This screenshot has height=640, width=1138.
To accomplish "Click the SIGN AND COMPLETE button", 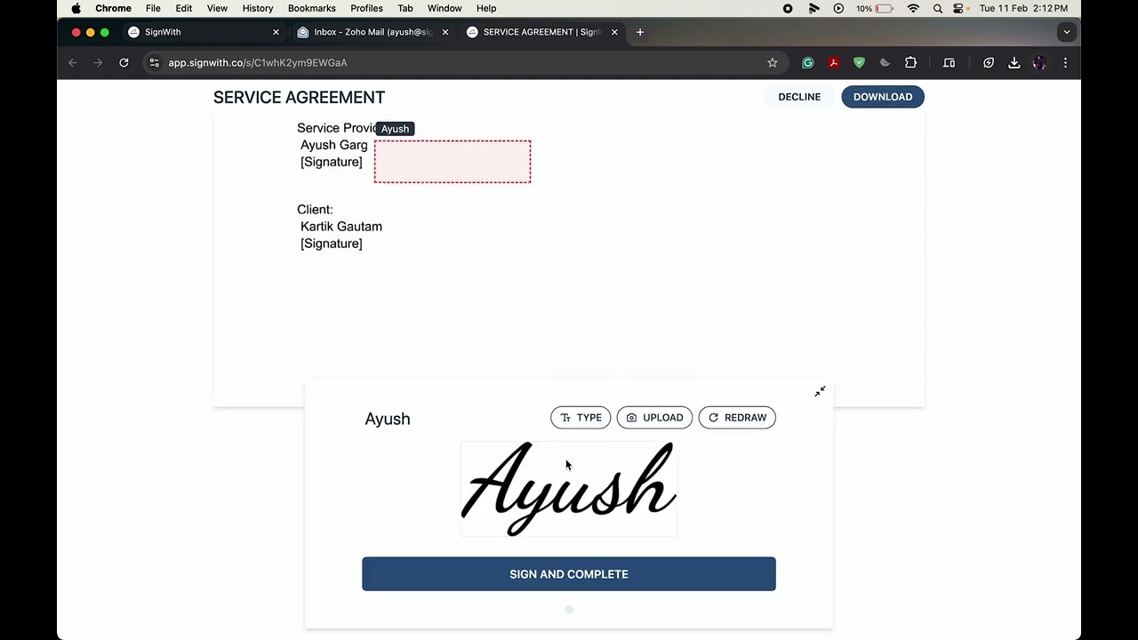I will [x=569, y=574].
